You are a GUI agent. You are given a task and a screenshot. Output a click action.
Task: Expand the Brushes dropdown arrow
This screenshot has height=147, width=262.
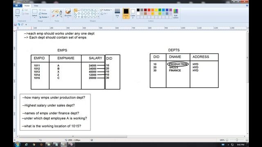tap(68, 17)
